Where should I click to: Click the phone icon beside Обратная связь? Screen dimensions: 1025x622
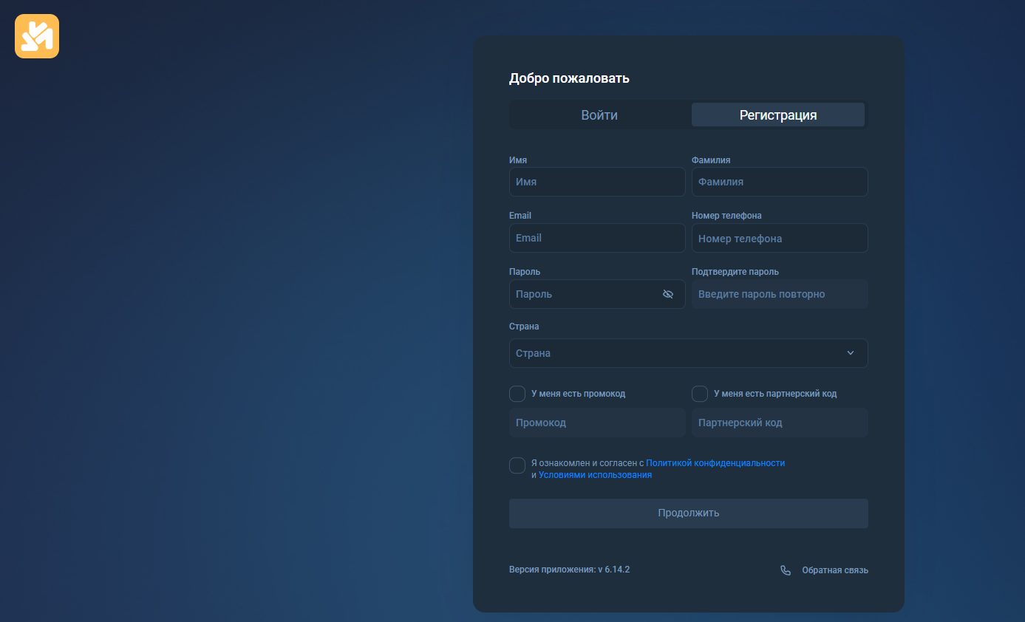[786, 570]
